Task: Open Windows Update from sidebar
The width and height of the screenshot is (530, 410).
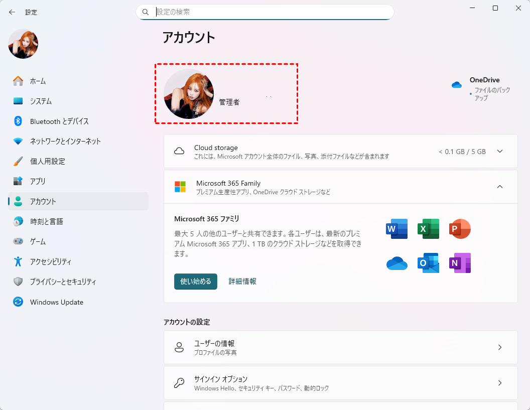Action: (56, 302)
